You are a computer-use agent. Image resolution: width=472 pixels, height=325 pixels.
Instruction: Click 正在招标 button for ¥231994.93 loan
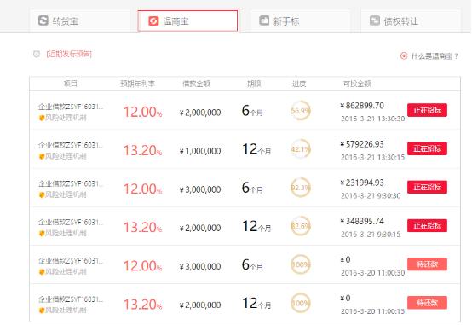427,187
